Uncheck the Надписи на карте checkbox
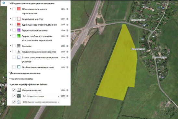The width and height of the screenshot is (178, 119). point(14,90)
